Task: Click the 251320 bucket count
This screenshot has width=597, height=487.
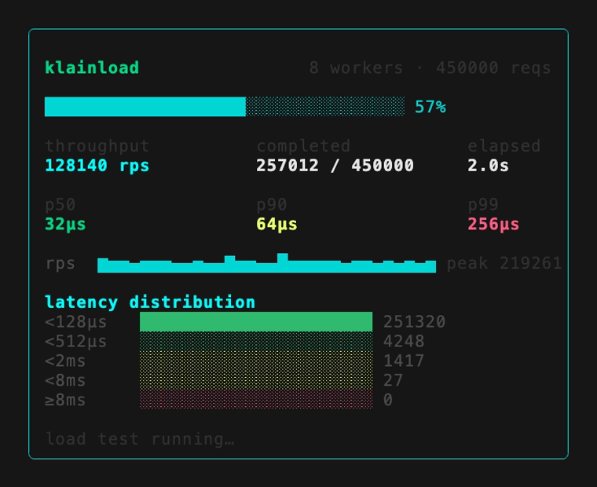Action: coord(414,322)
